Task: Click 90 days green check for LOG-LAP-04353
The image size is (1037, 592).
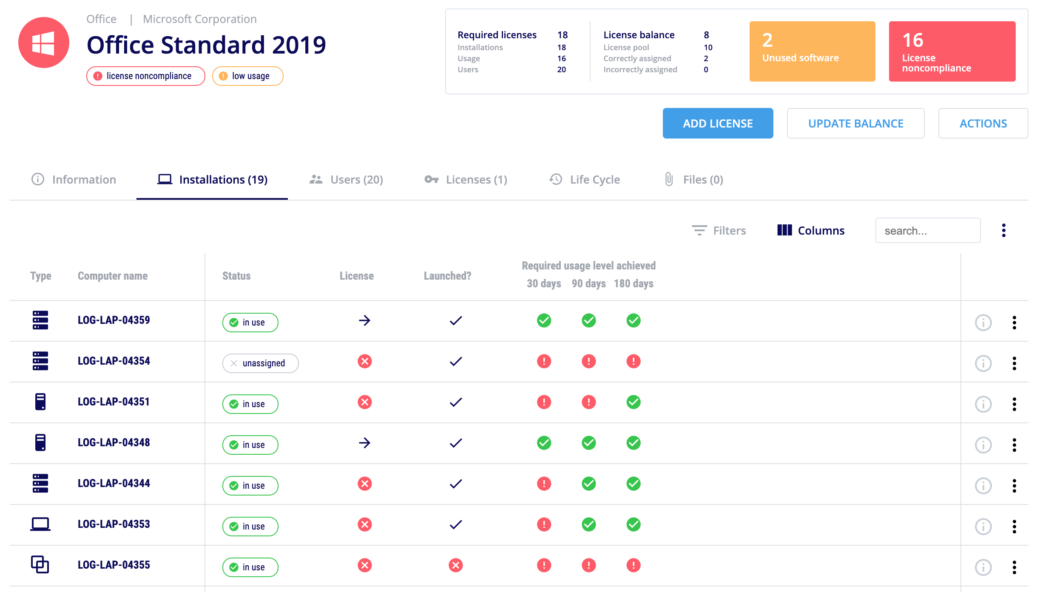Action: [589, 524]
